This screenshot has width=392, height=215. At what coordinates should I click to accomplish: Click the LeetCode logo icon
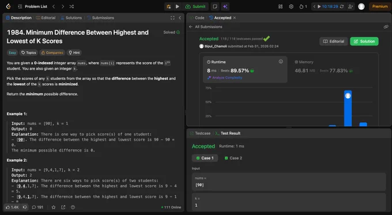pos(9,6)
